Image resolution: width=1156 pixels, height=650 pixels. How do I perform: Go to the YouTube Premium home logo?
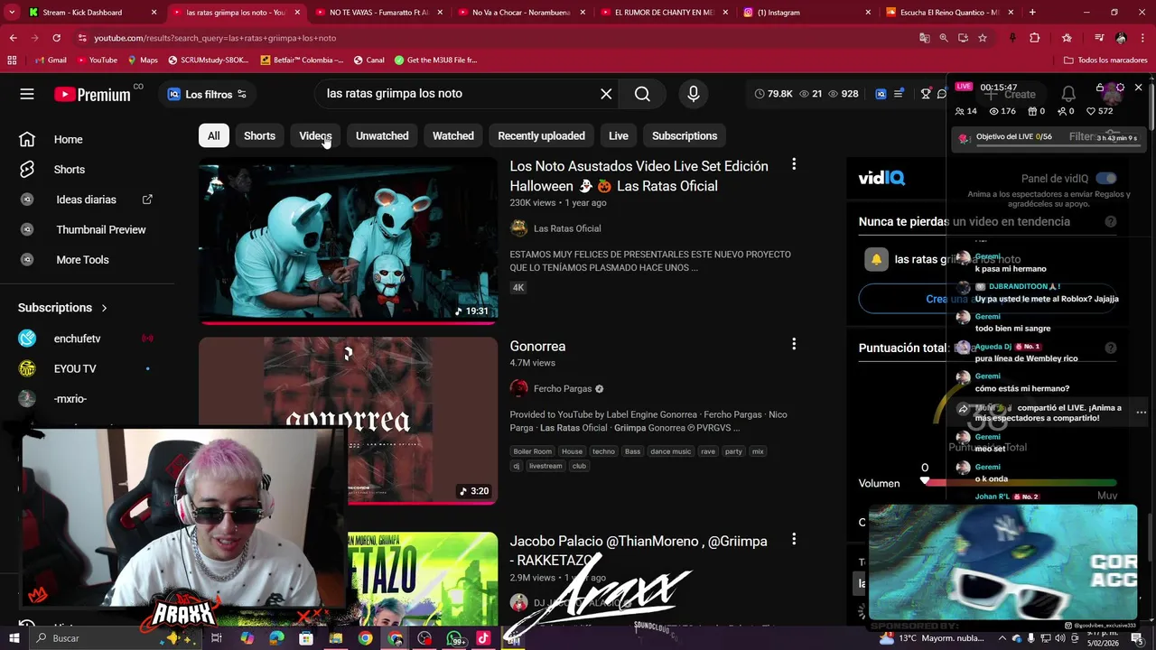point(93,94)
